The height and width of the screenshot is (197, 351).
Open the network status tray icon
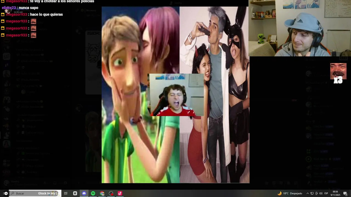312,193
